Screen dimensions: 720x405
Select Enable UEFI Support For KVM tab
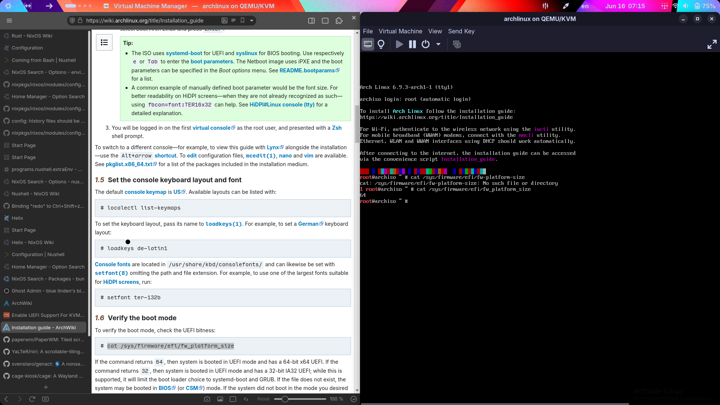coord(44,315)
